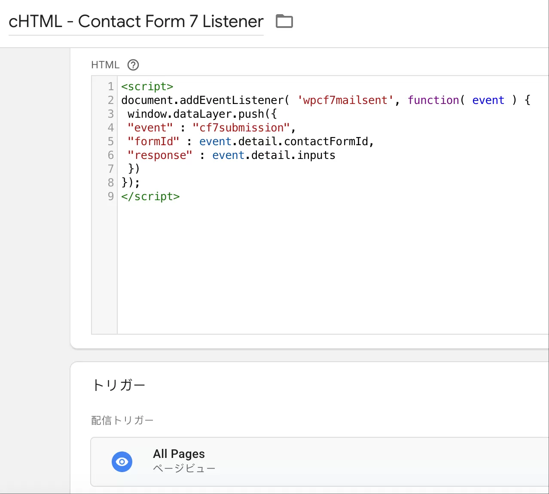This screenshot has height=494, width=549.
Task: Click the '<script>' opening tag on line 1
Action: point(147,86)
